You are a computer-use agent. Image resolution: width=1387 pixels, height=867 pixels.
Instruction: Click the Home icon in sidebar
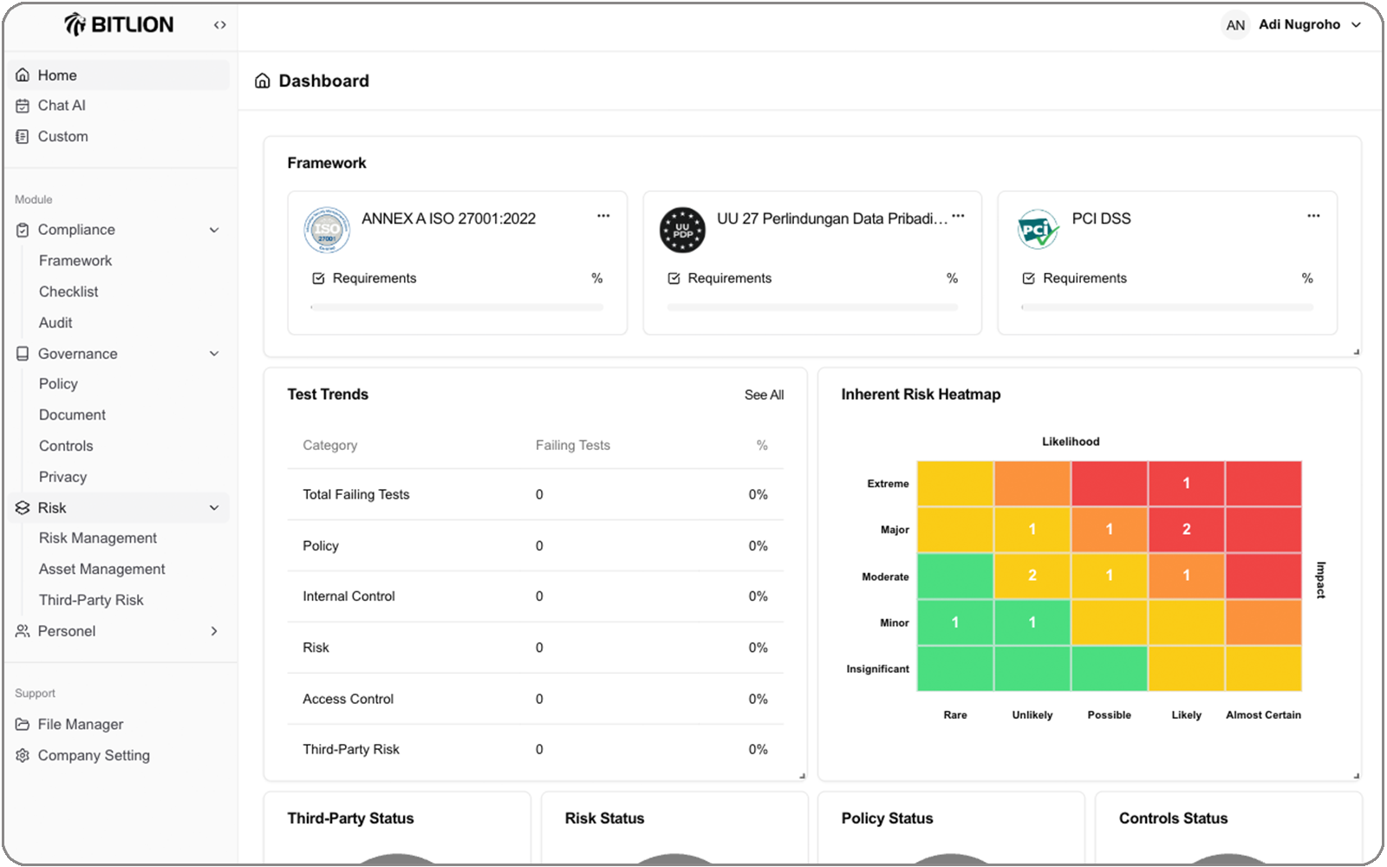coord(23,75)
